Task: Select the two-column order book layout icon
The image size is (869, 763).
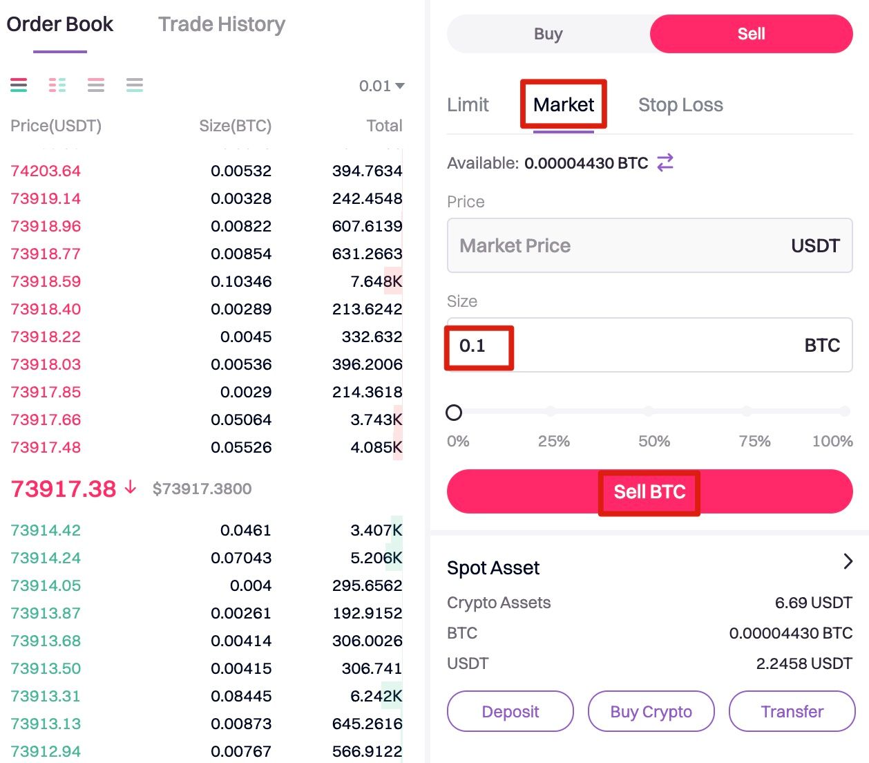Action: [x=57, y=85]
